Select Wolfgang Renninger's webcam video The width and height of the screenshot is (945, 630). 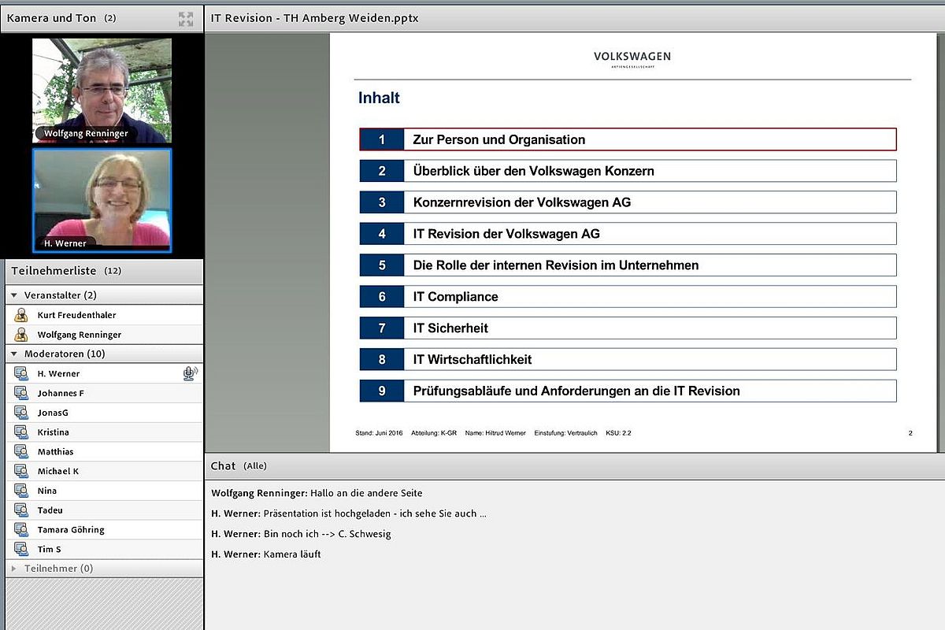[102, 90]
